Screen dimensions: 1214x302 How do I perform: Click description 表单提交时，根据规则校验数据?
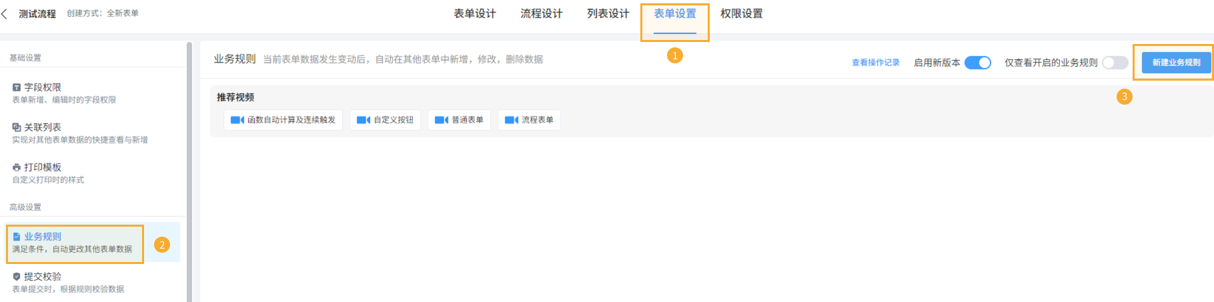(x=68, y=289)
